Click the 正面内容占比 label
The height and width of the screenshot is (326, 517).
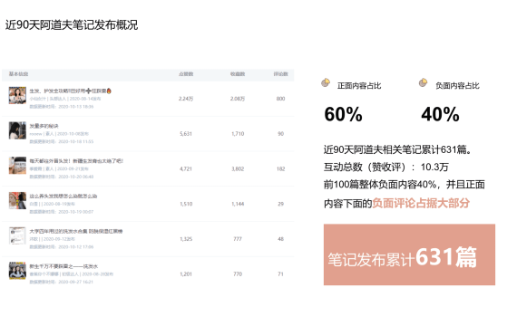(x=359, y=86)
